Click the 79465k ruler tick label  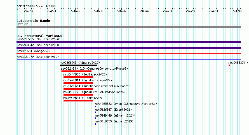pos(29,11)
